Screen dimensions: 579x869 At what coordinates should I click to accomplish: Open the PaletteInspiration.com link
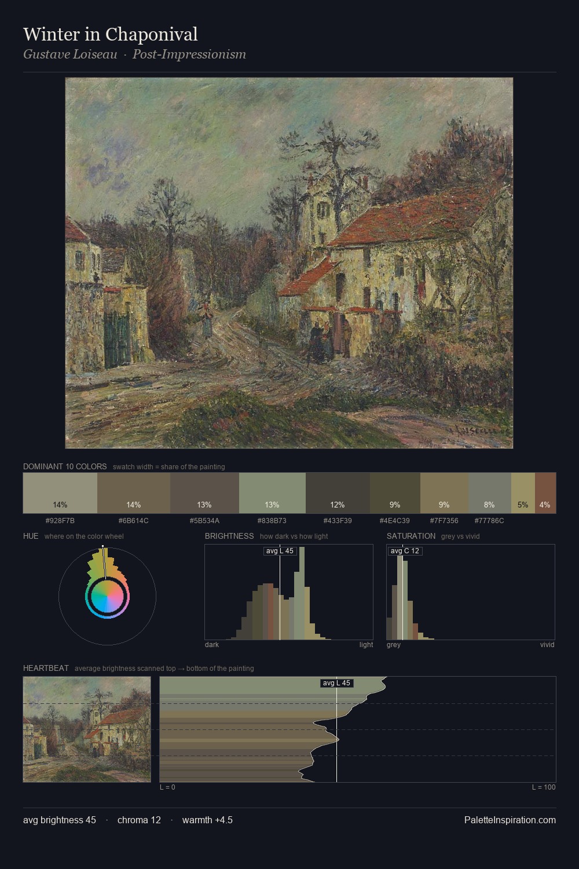(x=510, y=820)
